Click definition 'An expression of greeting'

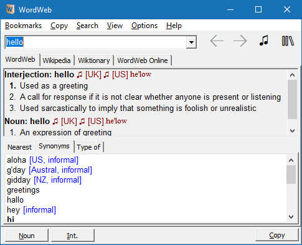pos(65,132)
